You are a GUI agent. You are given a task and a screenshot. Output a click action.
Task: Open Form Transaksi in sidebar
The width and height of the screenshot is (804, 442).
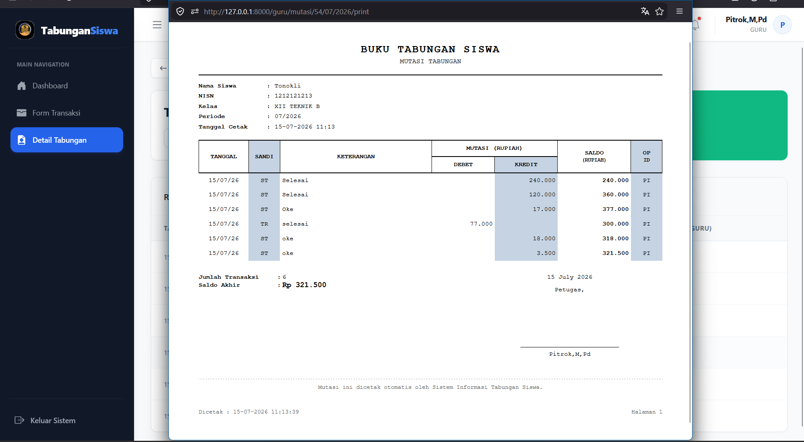[67, 113]
